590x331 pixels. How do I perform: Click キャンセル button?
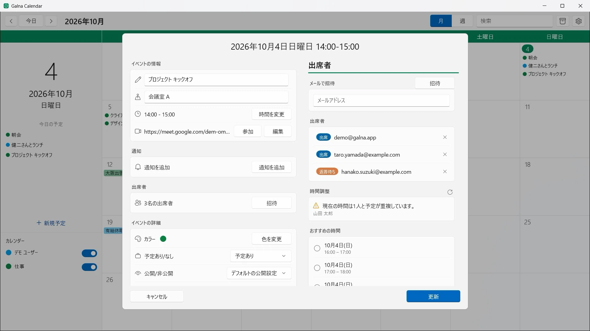click(x=157, y=296)
